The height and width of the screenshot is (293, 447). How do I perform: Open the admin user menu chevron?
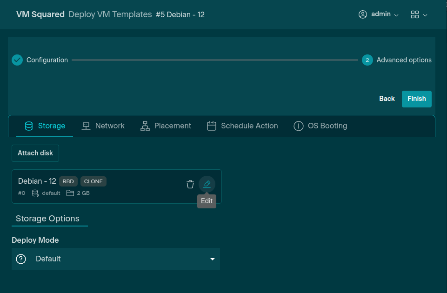coord(396,15)
